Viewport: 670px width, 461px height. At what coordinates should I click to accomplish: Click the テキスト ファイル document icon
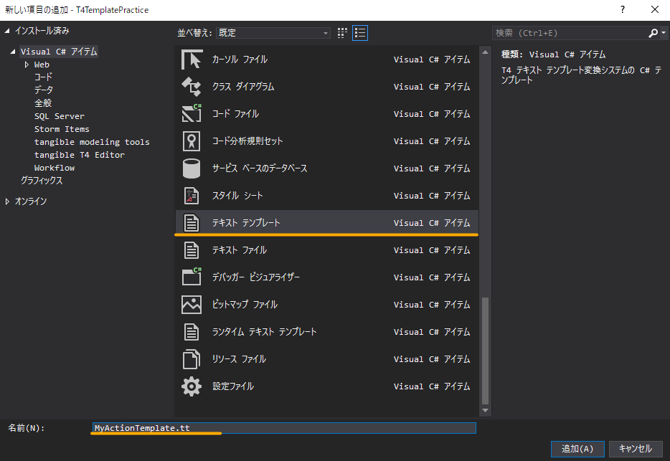click(x=192, y=250)
